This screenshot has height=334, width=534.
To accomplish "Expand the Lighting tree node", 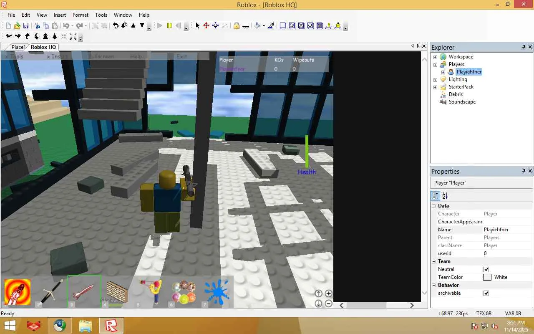I will (435, 79).
